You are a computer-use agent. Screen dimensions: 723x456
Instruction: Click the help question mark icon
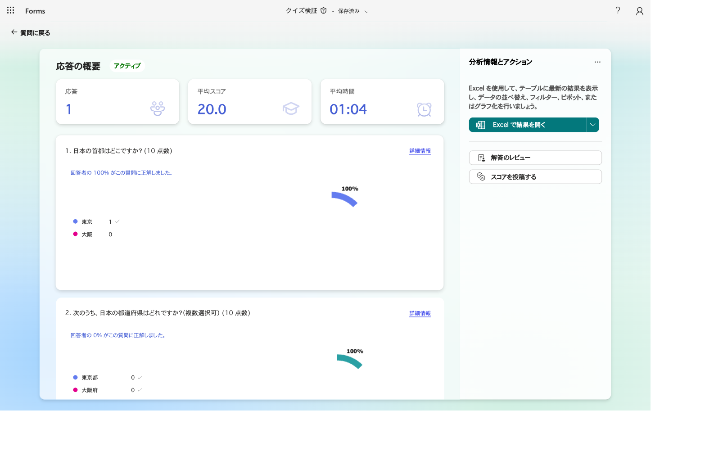tap(618, 10)
